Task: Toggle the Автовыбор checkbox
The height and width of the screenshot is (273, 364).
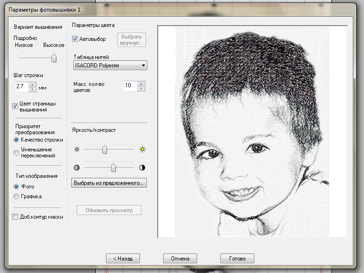Action: [75, 39]
